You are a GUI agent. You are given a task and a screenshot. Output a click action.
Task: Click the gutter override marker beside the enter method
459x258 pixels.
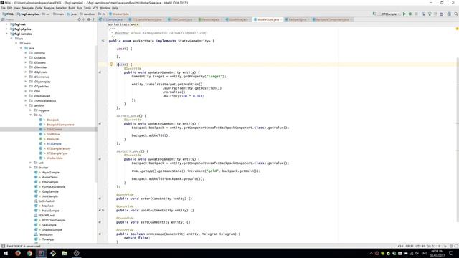point(100,199)
